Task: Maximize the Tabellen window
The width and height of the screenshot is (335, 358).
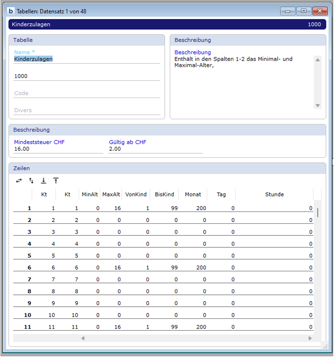Action: pyautogui.click(x=303, y=11)
